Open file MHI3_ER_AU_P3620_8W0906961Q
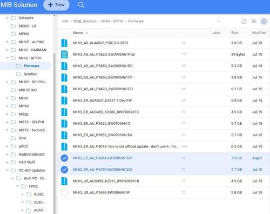Image resolution: width=270 pixels, height=214 pixels. [102, 124]
